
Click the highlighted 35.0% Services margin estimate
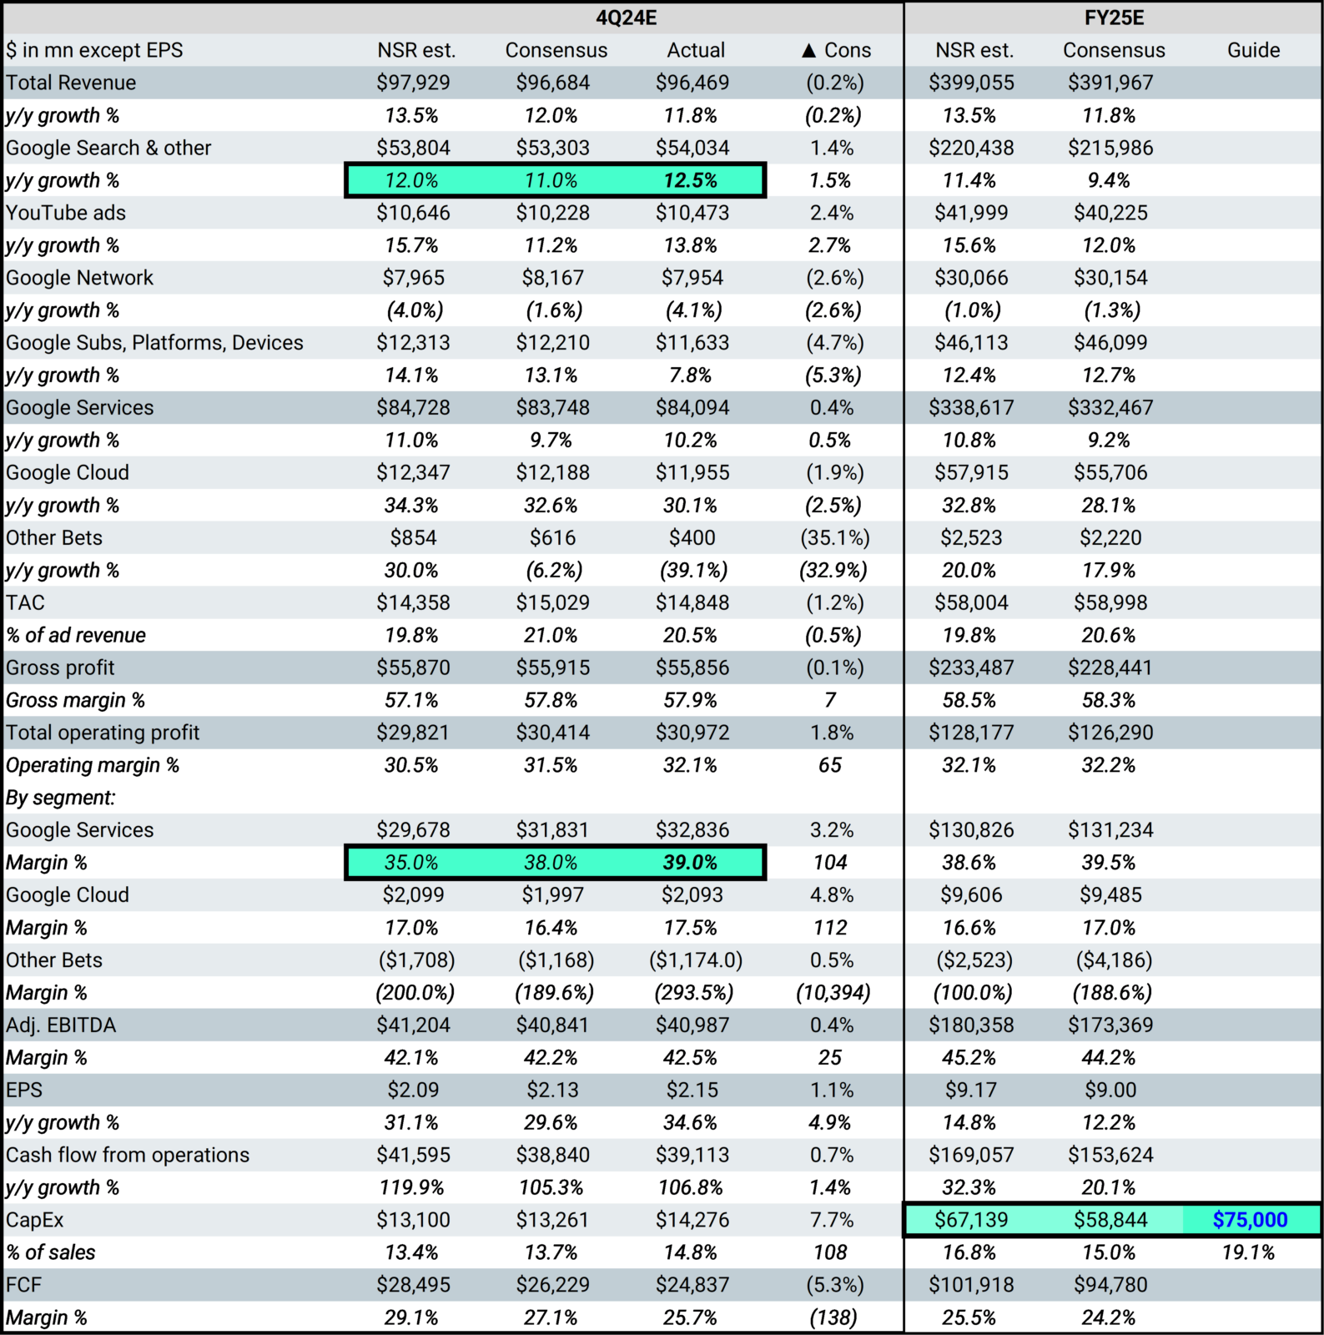411,863
